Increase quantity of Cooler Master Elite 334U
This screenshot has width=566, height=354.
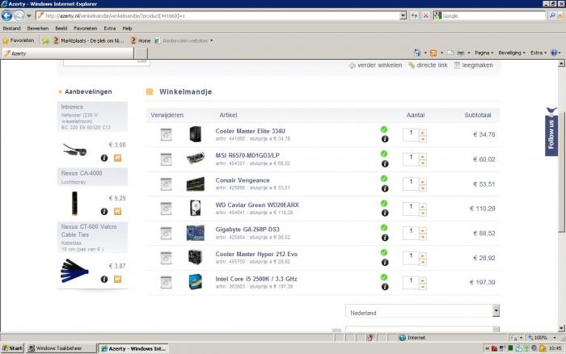pyautogui.click(x=423, y=130)
